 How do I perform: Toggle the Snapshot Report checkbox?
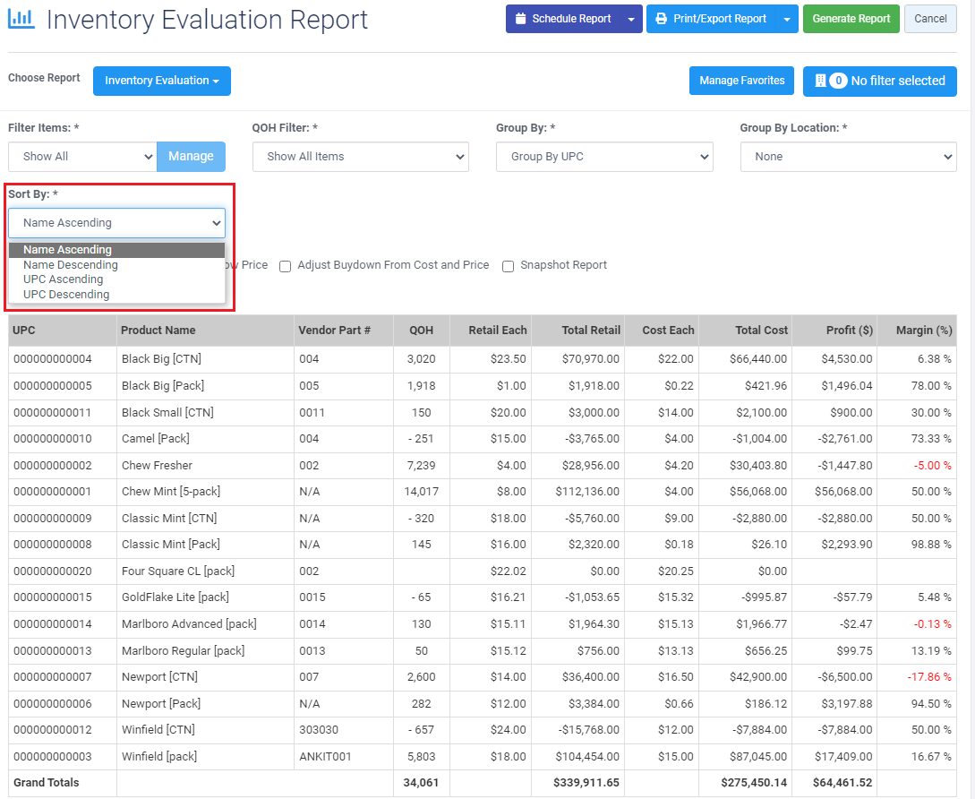pyautogui.click(x=508, y=266)
